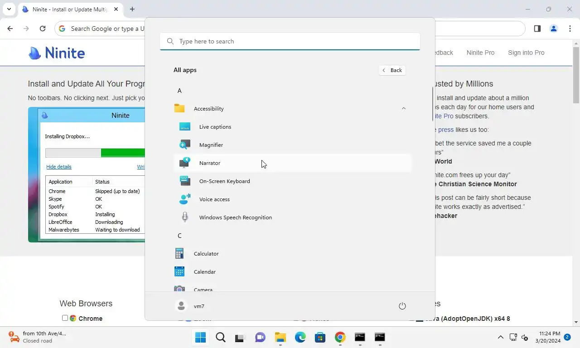Open Chrome tab search dropdown
Image resolution: width=580 pixels, height=348 pixels.
coord(9,9)
